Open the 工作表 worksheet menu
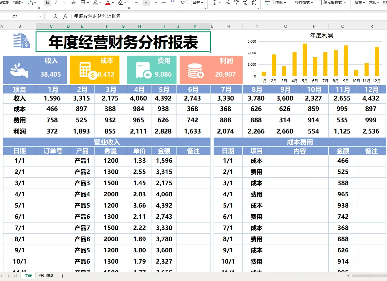This screenshot has height=281, width=387. (276, 2)
